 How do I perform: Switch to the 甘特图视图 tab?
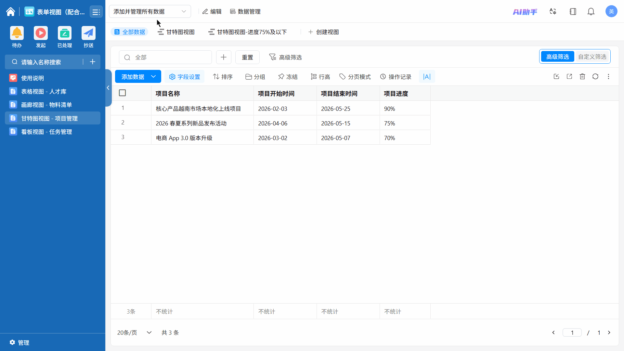(176, 32)
